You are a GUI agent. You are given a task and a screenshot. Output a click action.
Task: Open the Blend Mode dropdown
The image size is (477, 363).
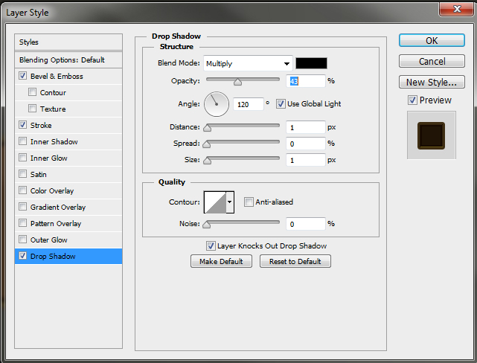247,63
